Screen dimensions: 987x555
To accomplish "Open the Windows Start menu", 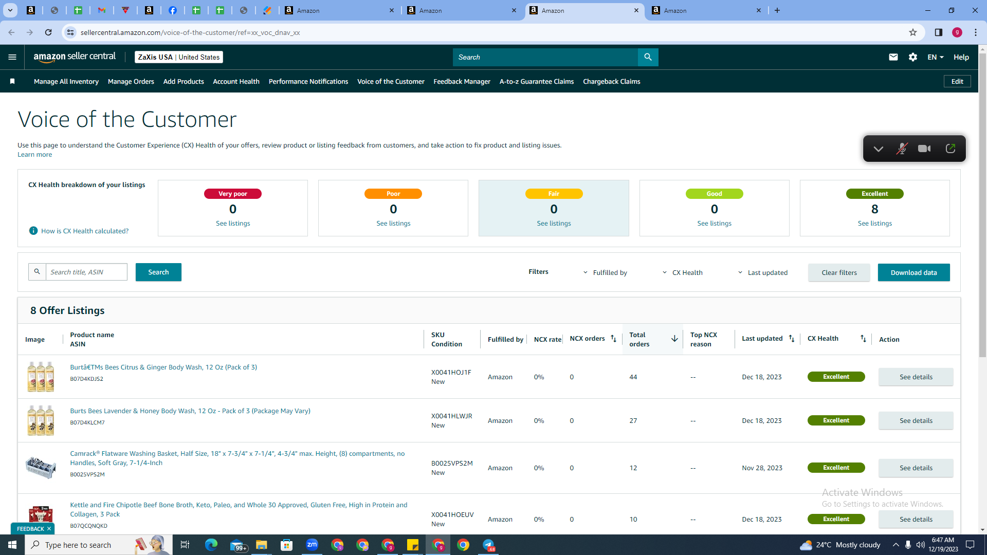I will (x=12, y=545).
